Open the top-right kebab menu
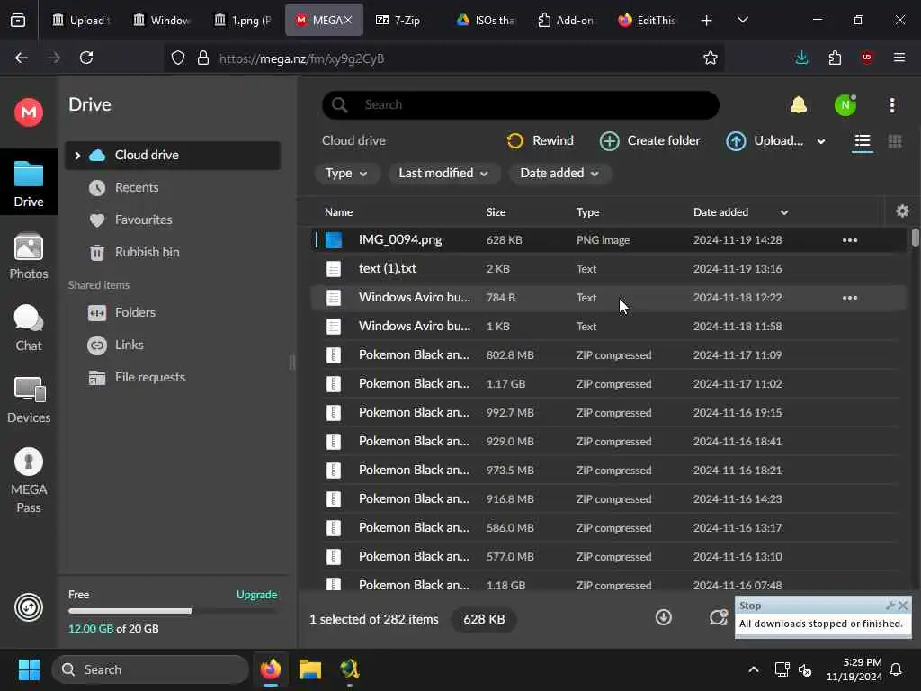Image resolution: width=921 pixels, height=691 pixels. [x=892, y=105]
